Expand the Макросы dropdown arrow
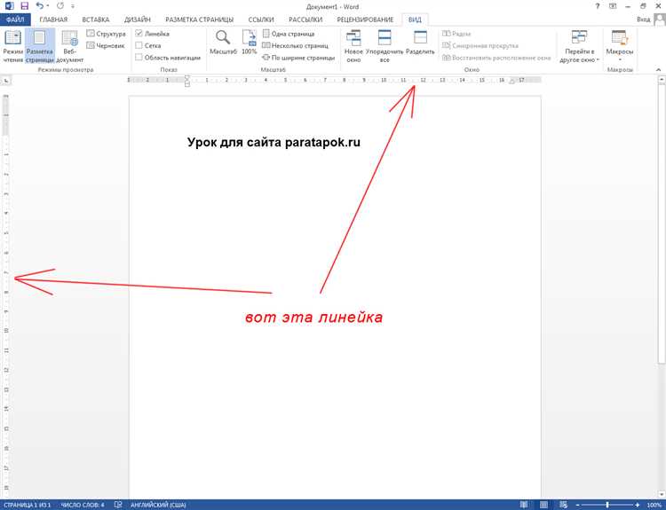 point(620,59)
